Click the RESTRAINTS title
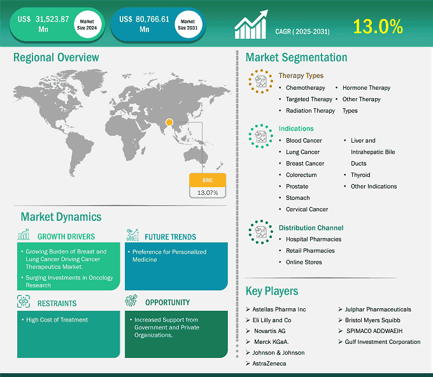Viewport: 433px width, 377px height. [57, 304]
